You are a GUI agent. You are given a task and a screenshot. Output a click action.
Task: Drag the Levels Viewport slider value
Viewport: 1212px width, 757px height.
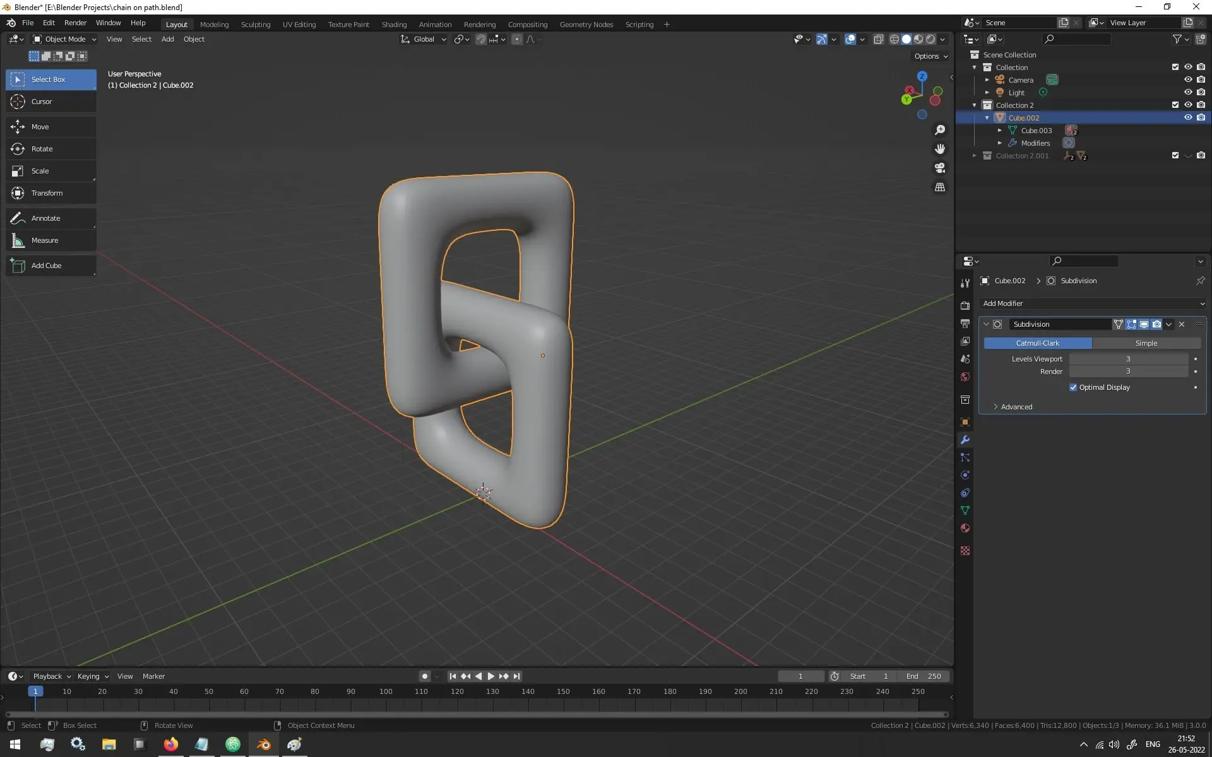(x=1128, y=358)
